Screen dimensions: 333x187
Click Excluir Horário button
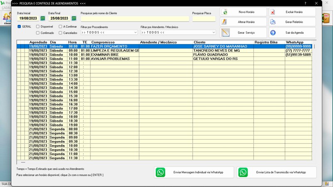tap(292, 12)
